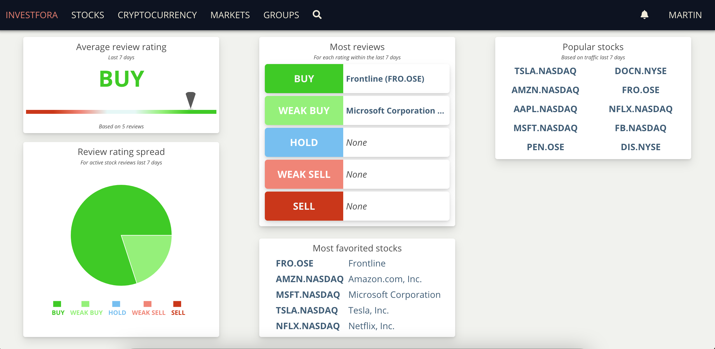Open the notifications bell
The width and height of the screenshot is (715, 349).
click(x=644, y=15)
